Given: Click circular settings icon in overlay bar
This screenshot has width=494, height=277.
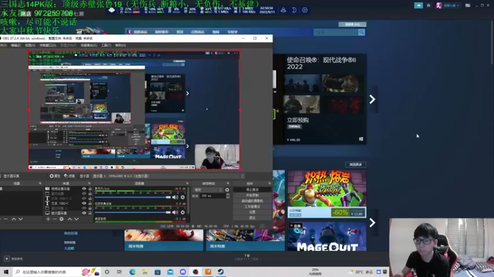Looking at the screenshot, I should (304, 10).
